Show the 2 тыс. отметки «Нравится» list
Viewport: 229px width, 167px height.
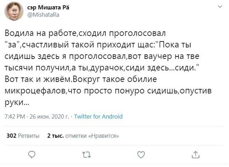tap(83, 136)
